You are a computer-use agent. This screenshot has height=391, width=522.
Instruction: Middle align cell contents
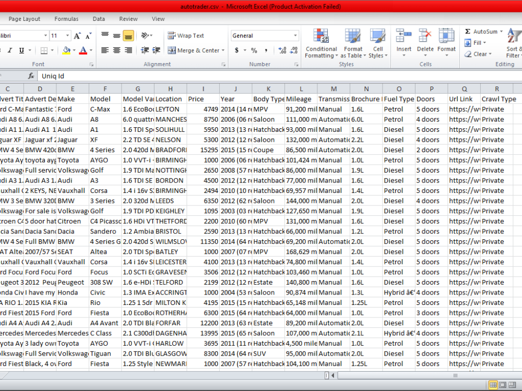pyautogui.click(x=116, y=35)
